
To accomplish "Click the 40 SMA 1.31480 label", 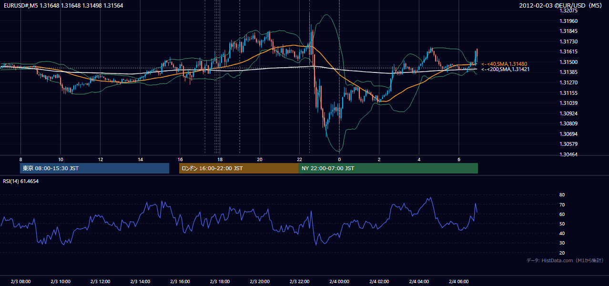I will [x=504, y=64].
